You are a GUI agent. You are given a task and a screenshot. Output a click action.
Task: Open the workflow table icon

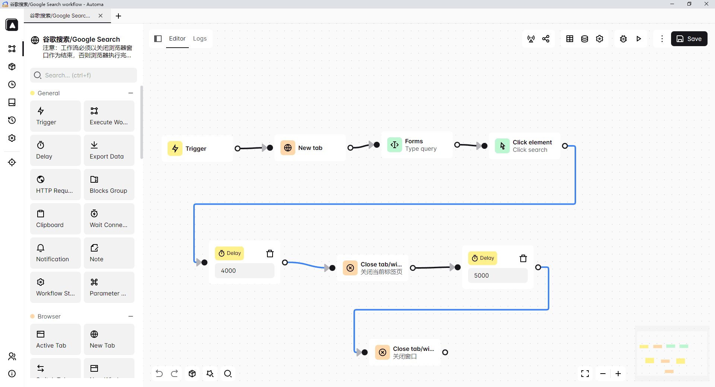point(569,39)
